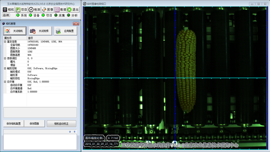Click the blue down arrow in log panel
Image resolution: width=270 pixels, height=152 pixels.
click(74, 132)
